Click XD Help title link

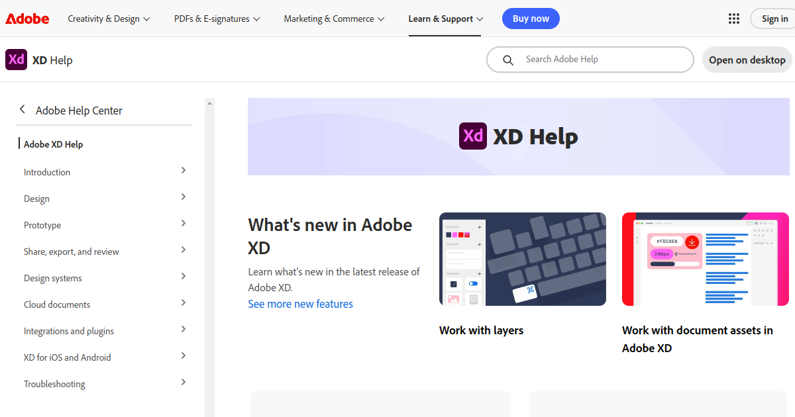pyautogui.click(x=52, y=60)
